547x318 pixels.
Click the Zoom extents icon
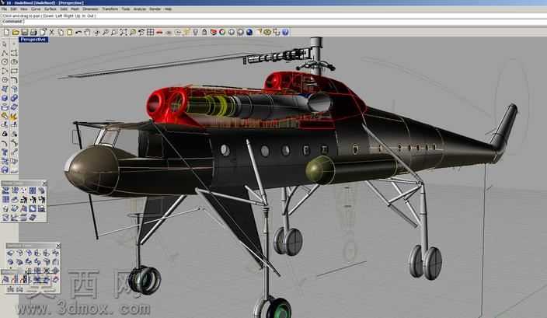click(x=124, y=32)
